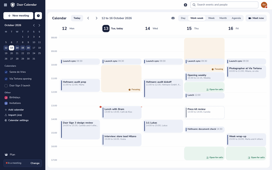Switch to Work week view
Image resolution: width=272 pixels, height=170 pixels.
pyautogui.click(x=197, y=18)
